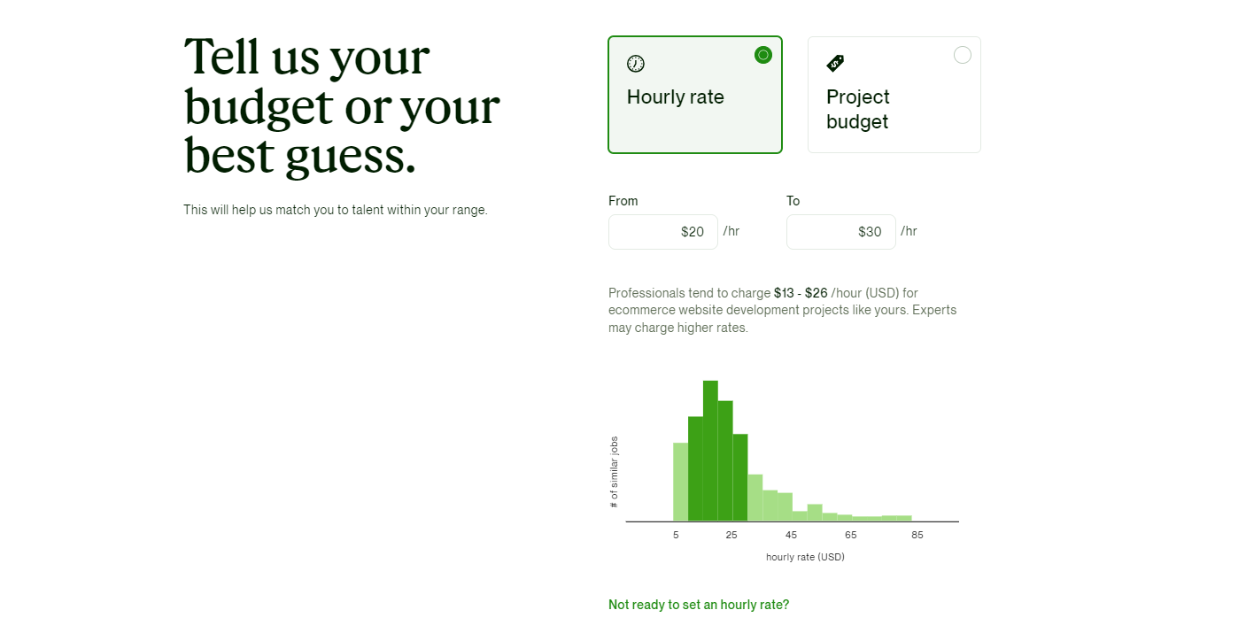Click the "Hourly rate" card title text

click(x=676, y=97)
